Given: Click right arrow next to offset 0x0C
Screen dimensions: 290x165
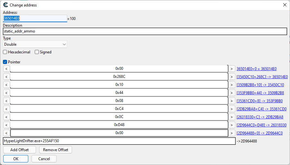Looking at the screenshot, I should [231, 117].
